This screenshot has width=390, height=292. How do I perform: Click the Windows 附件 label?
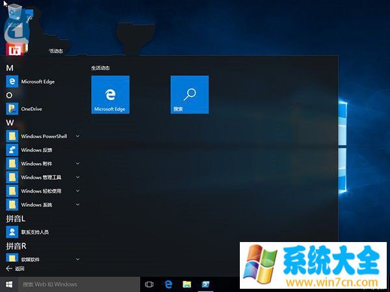pos(36,164)
